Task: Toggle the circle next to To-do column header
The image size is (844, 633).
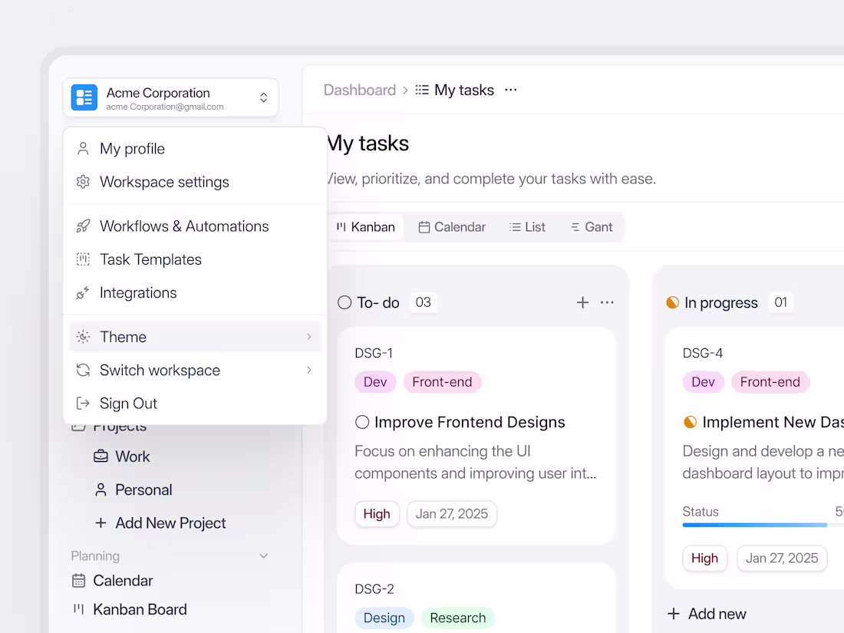Action: [x=344, y=302]
